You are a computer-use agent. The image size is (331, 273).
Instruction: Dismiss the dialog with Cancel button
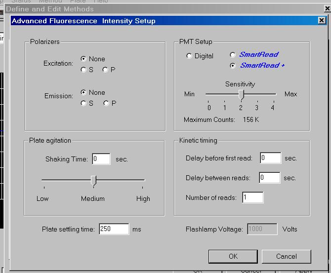[287, 257]
